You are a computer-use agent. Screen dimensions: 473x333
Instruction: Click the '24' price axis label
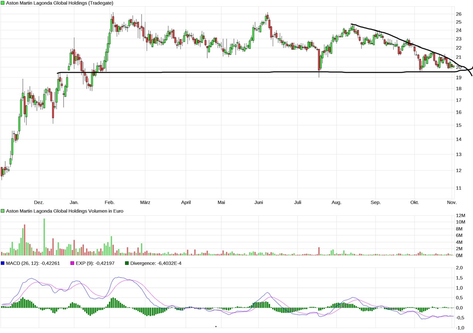[459, 30]
